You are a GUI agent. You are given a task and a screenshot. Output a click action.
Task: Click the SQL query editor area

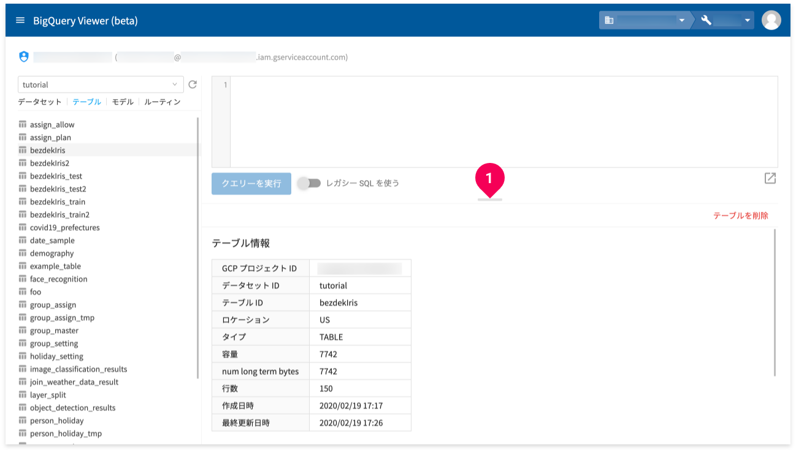(504, 122)
